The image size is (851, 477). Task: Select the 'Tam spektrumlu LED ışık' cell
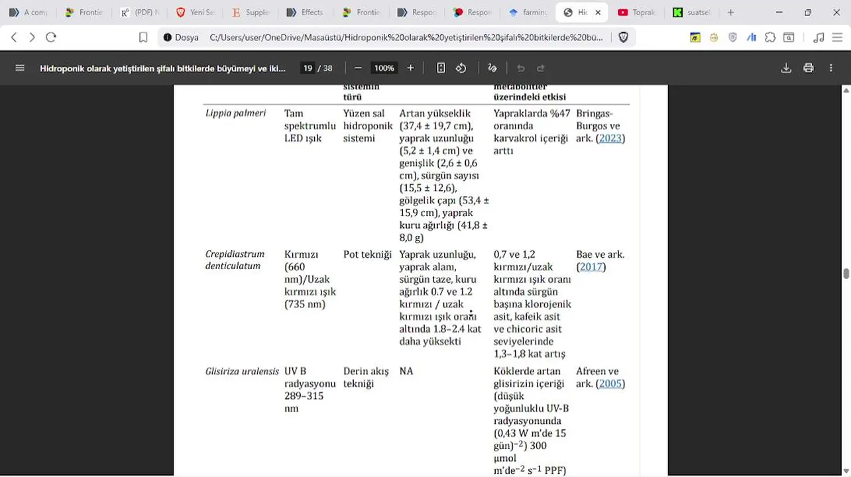click(x=310, y=126)
